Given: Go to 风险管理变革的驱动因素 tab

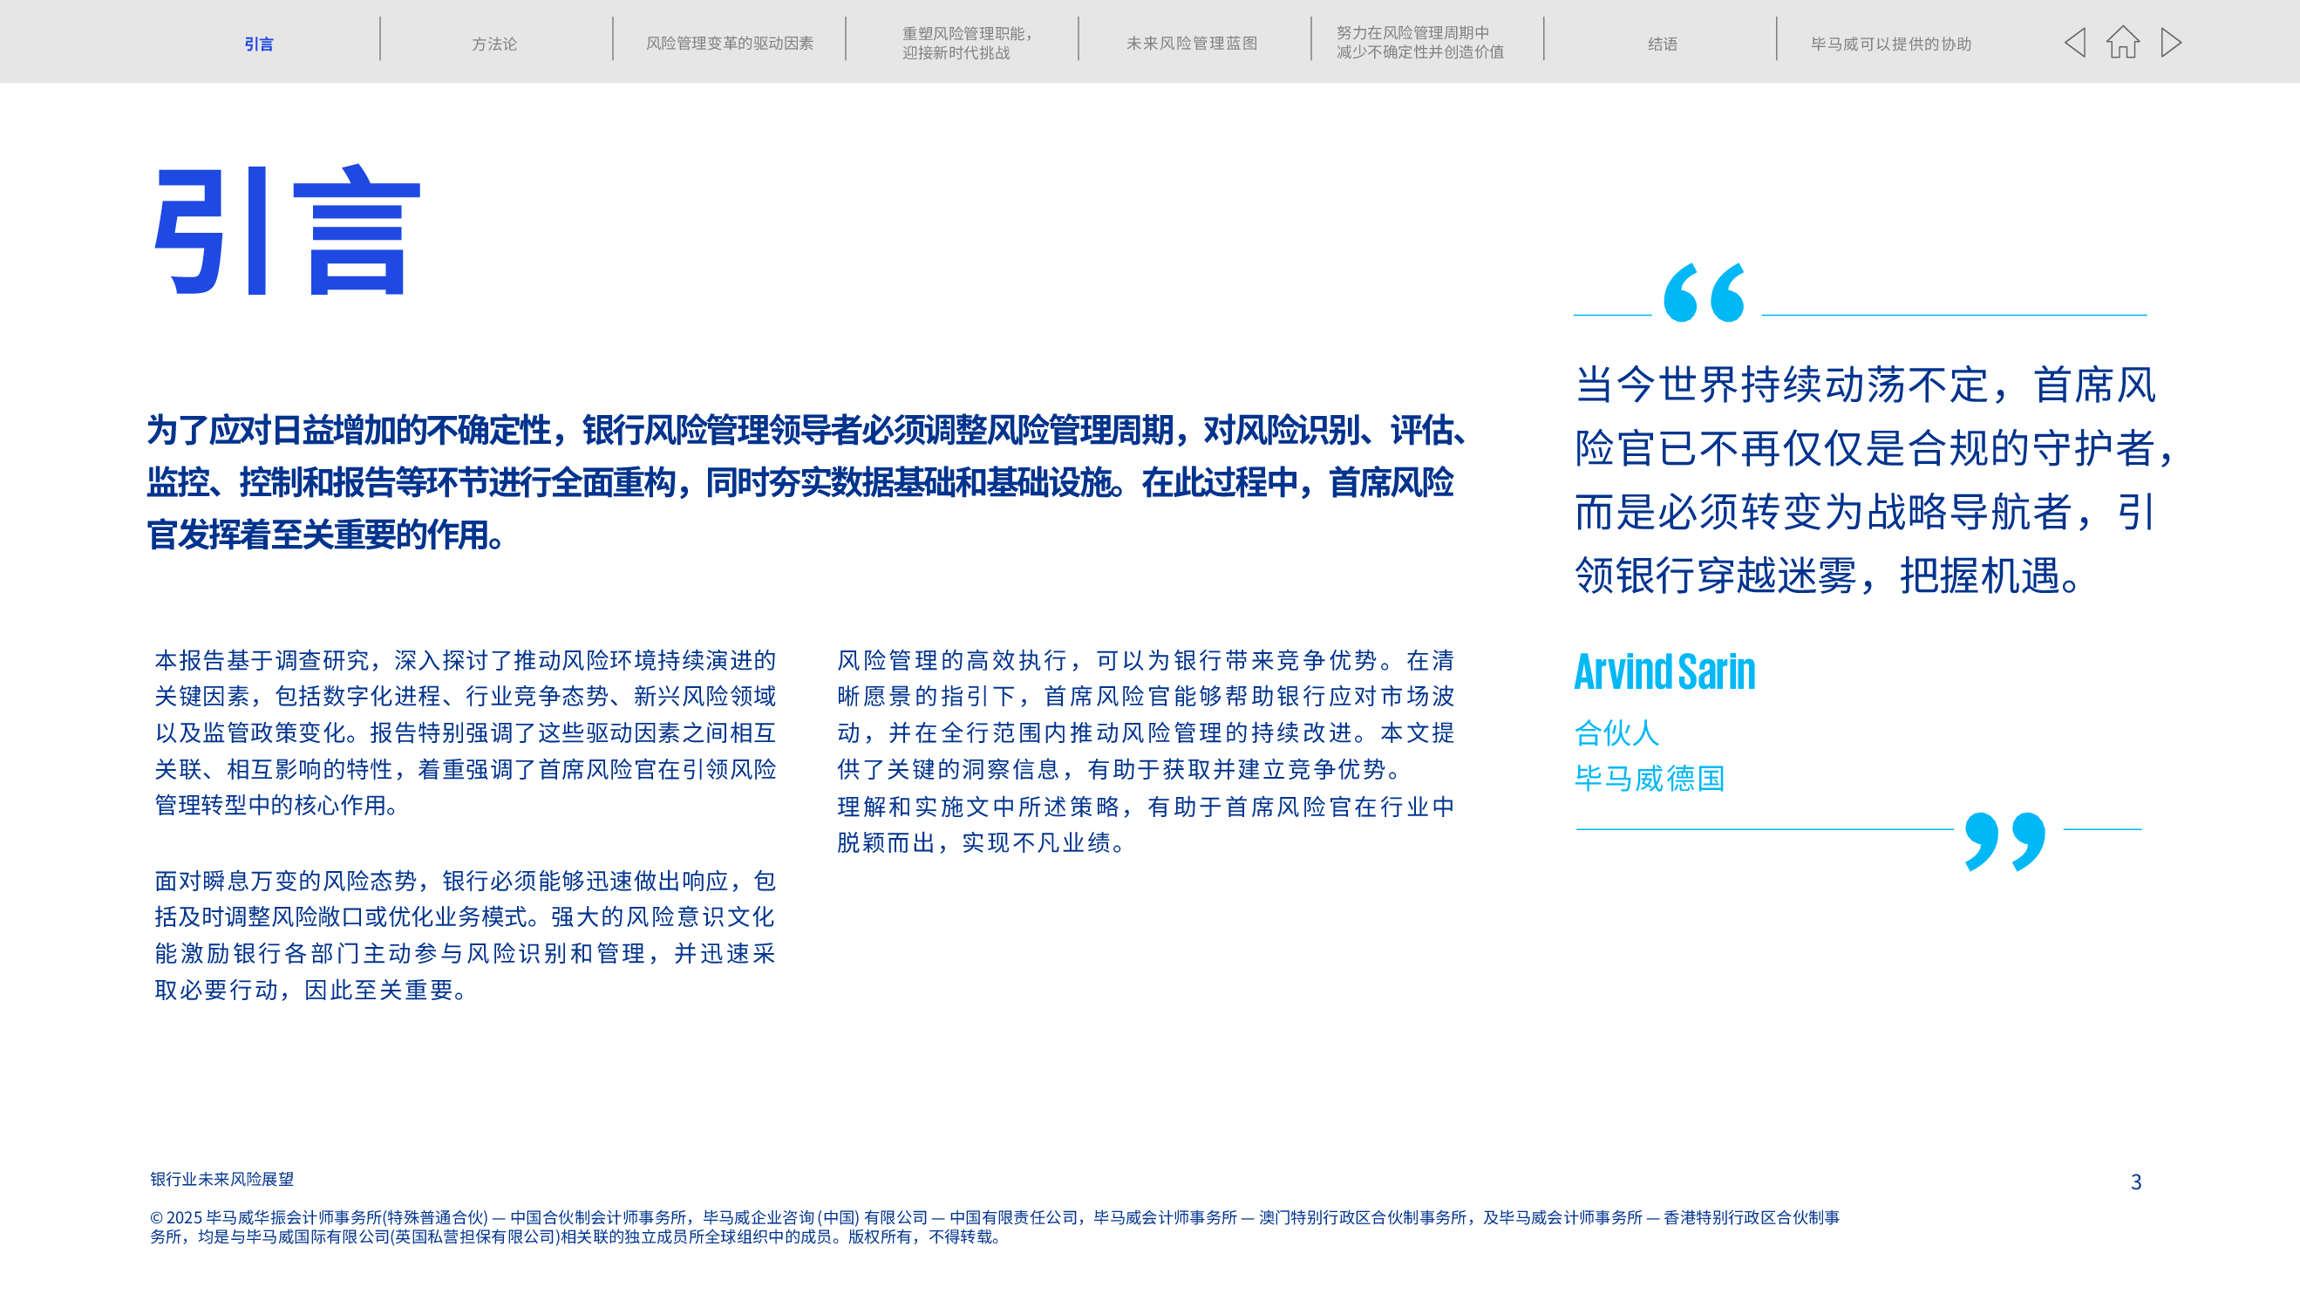Looking at the screenshot, I should 730,43.
